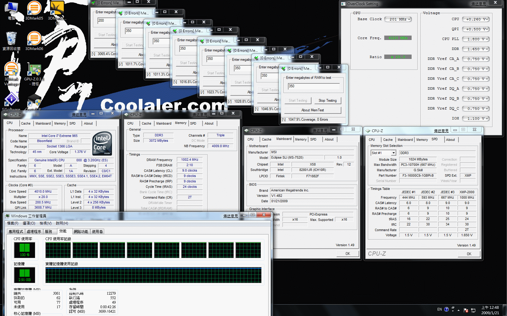Click the DRAM Frequency 1002.4 MHz value
The width and height of the screenshot is (507, 316).
(x=190, y=160)
